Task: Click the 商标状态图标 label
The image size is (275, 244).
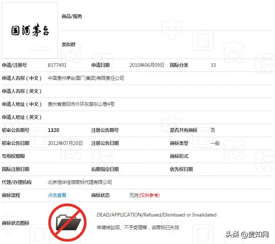Action: pyautogui.click(x=16, y=223)
